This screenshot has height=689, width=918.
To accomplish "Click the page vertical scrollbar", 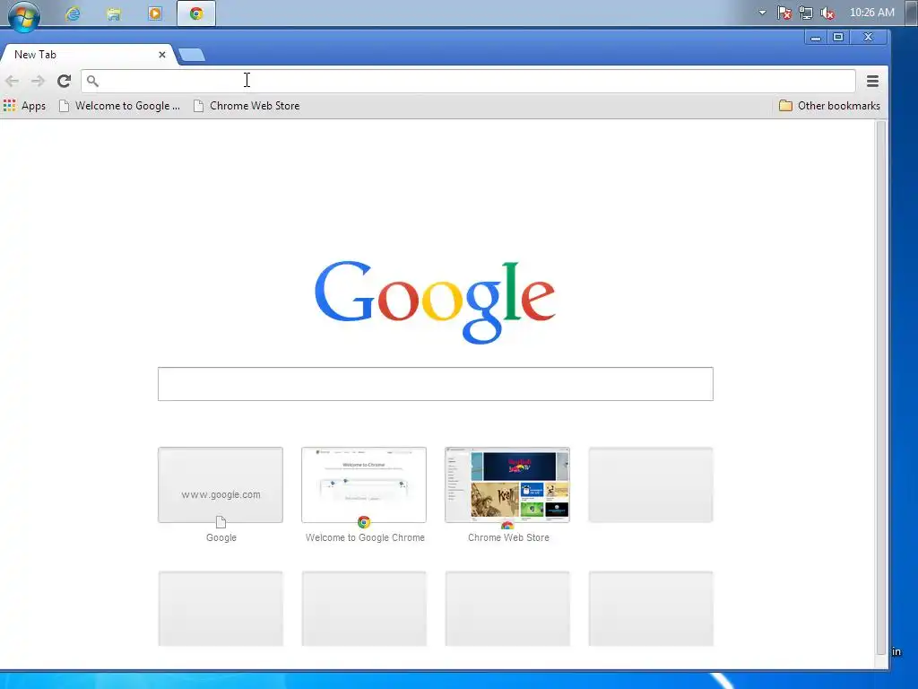I will pos(880,387).
